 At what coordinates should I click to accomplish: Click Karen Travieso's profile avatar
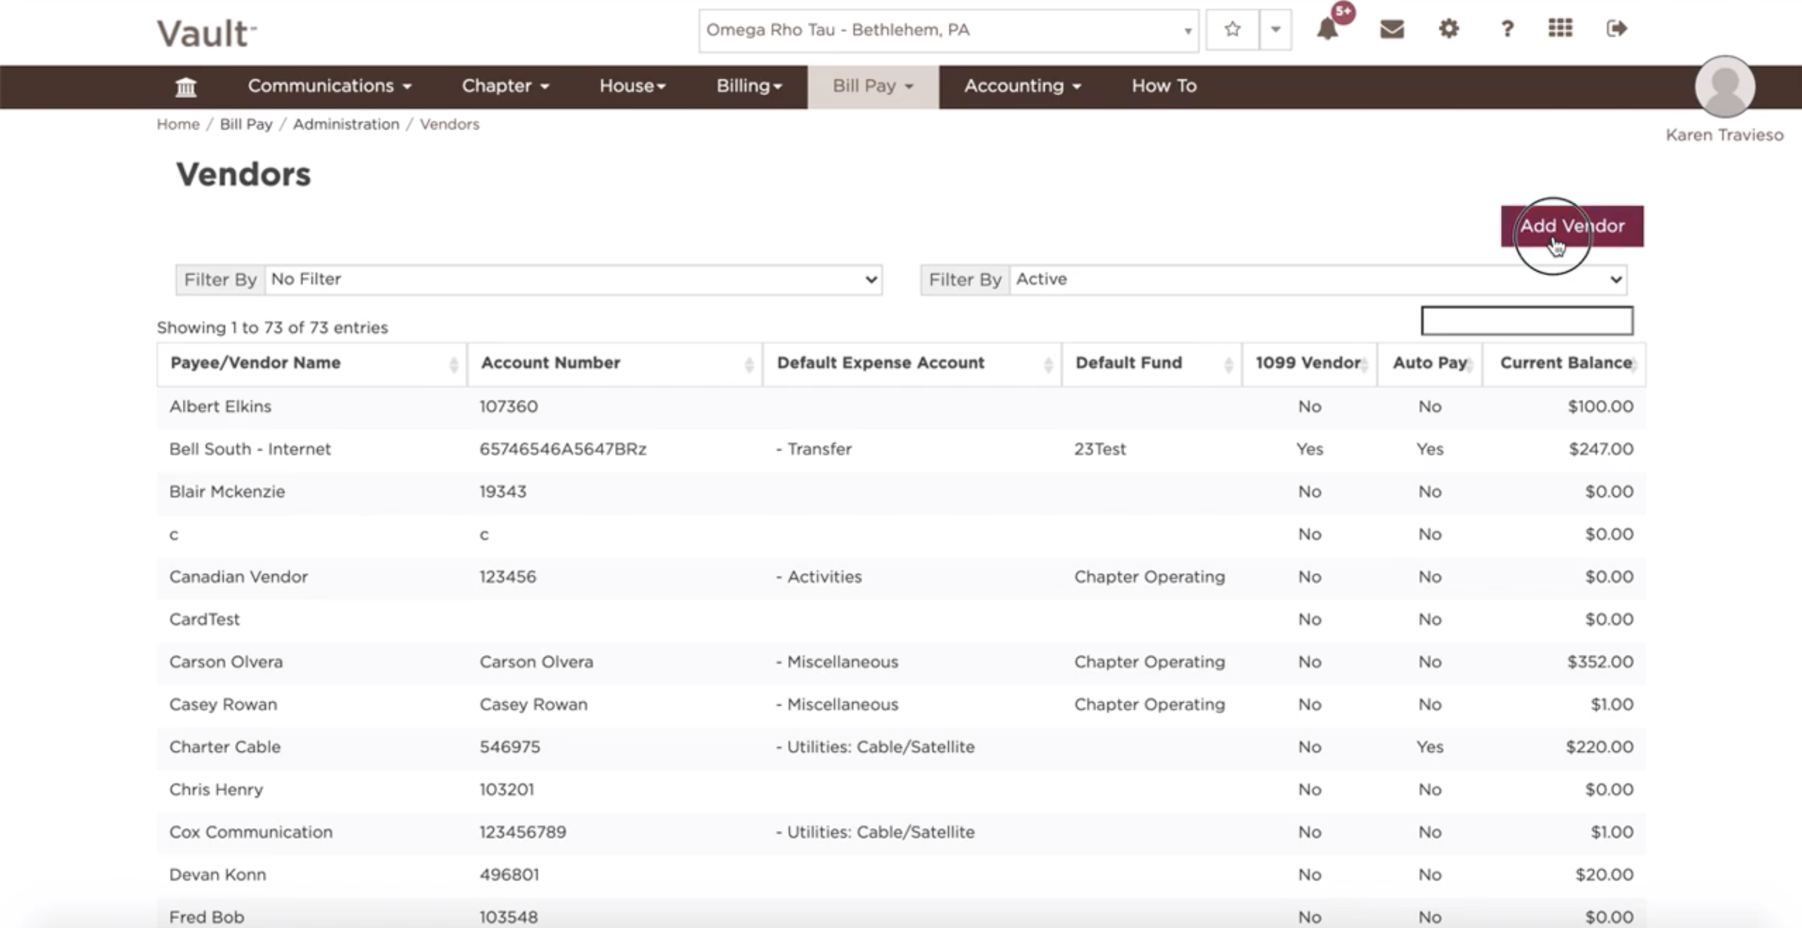coord(1724,87)
